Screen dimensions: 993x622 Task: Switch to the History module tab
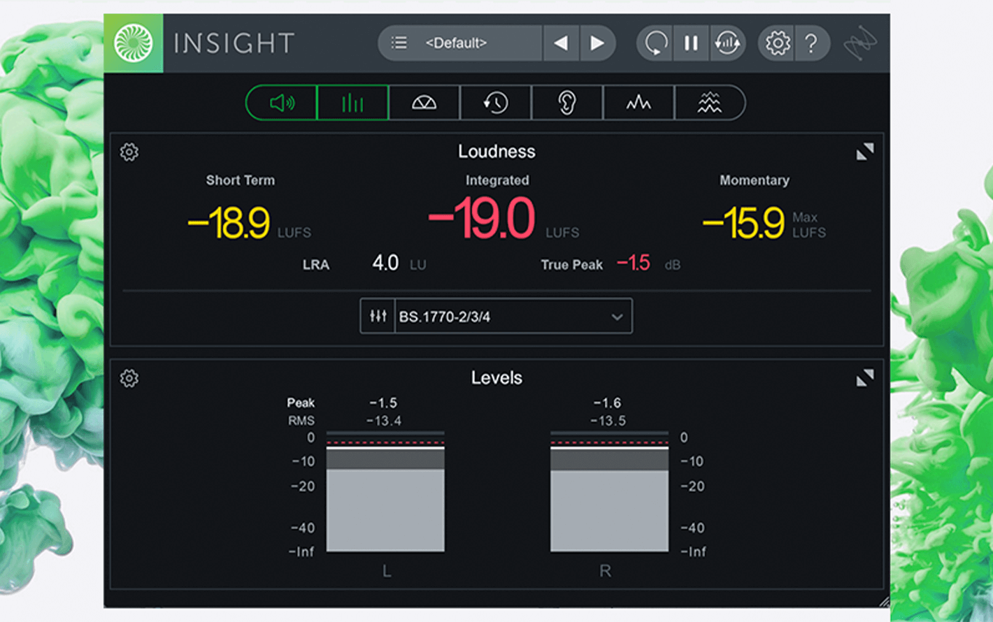point(496,103)
